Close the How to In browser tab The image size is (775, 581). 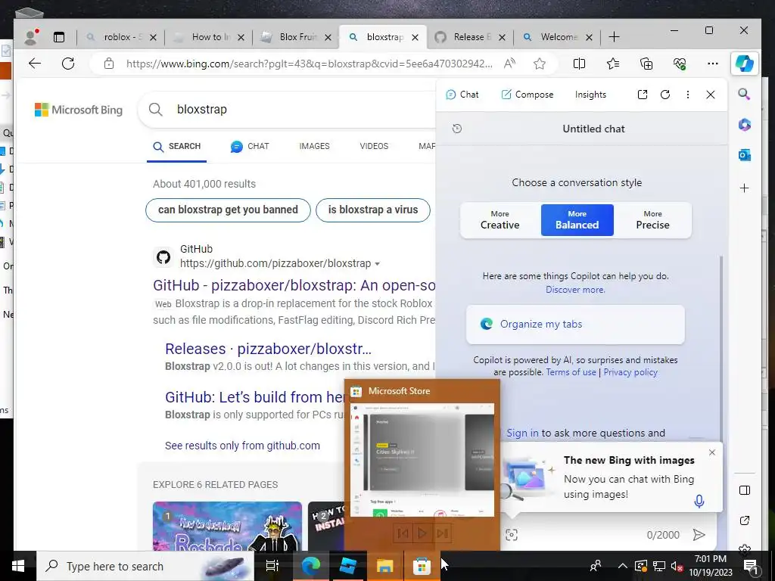(241, 38)
